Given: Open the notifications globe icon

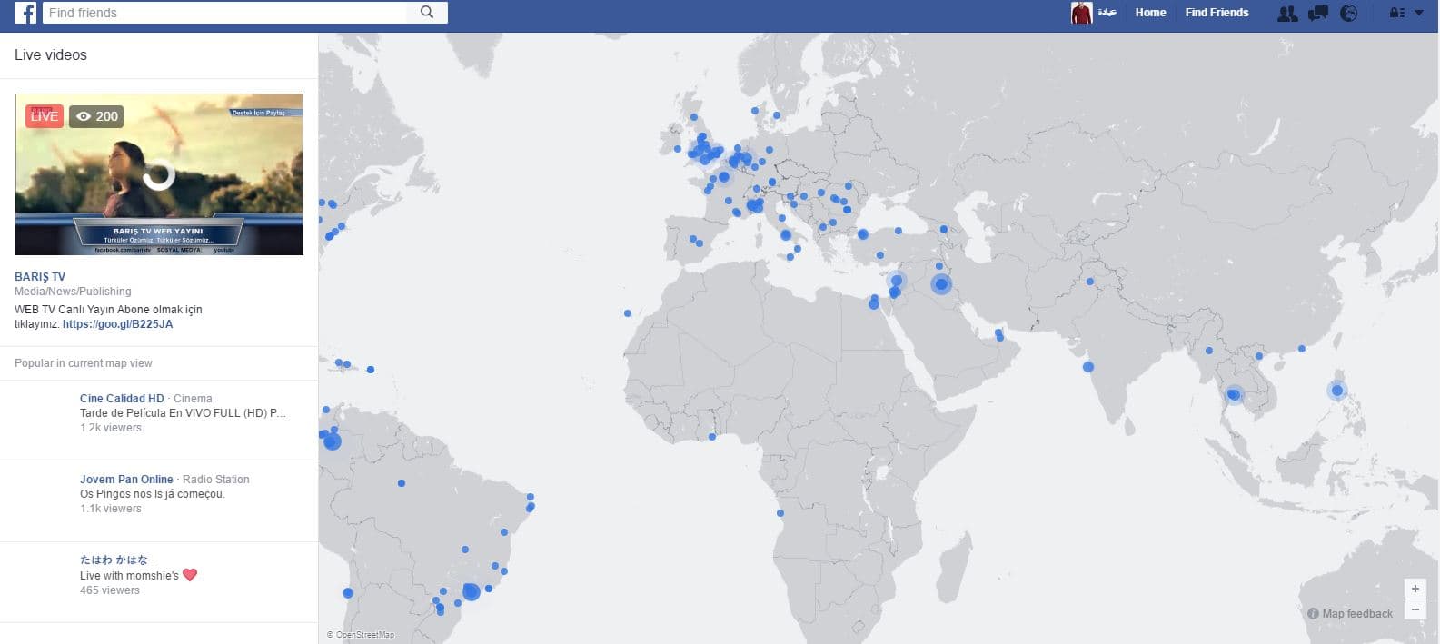Looking at the screenshot, I should pyautogui.click(x=1348, y=13).
